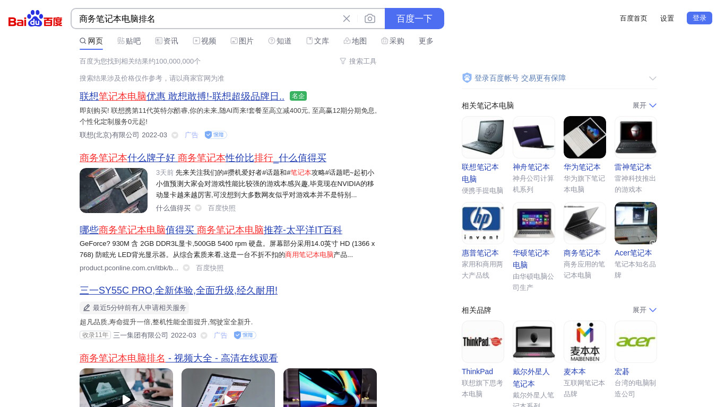Click 保障 badge on Lenovo ad
This screenshot has width=725, height=407.
(216, 135)
